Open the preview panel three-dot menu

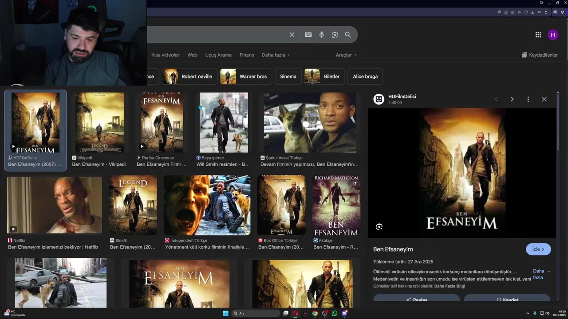tap(528, 99)
